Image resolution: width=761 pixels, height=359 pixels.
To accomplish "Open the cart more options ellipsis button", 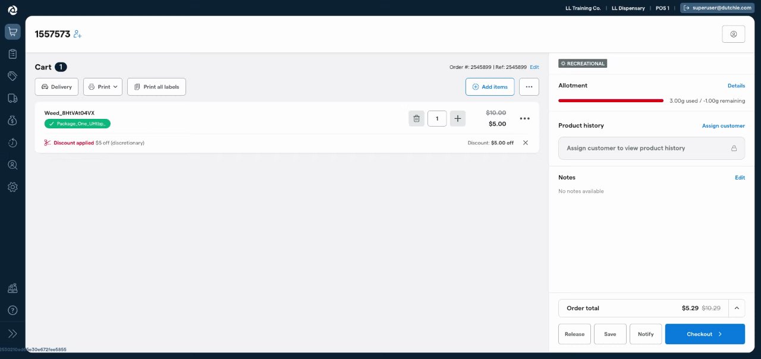I will point(529,87).
